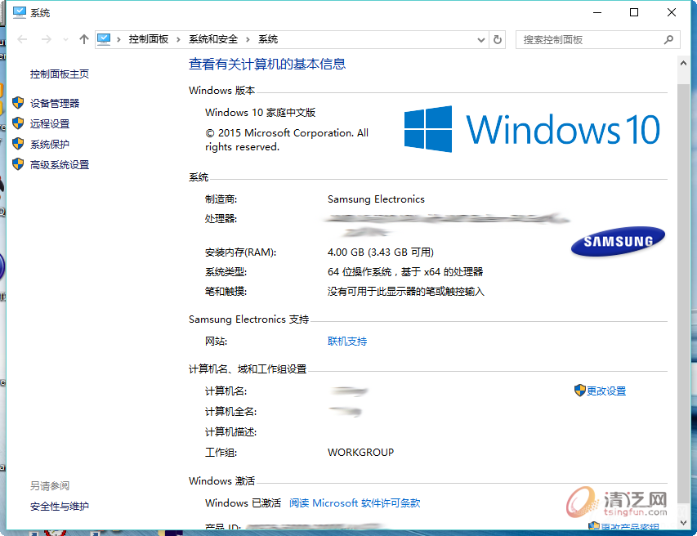Open 高级系统设置 from sidebar
This screenshot has height=536, width=697.
pyautogui.click(x=60, y=164)
